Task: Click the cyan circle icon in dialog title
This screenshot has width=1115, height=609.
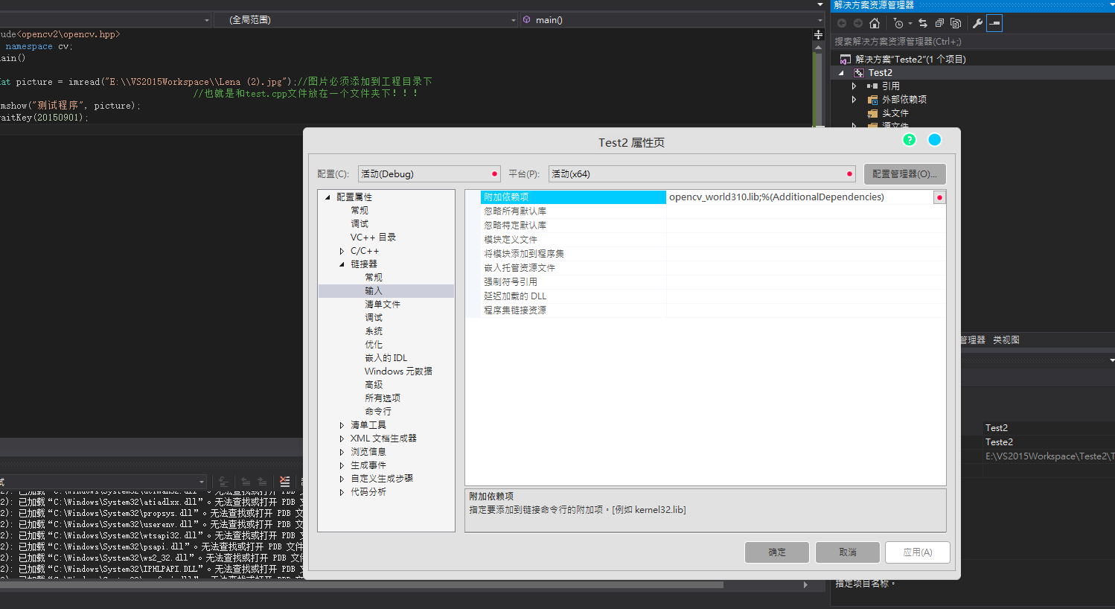Action: 935,140
